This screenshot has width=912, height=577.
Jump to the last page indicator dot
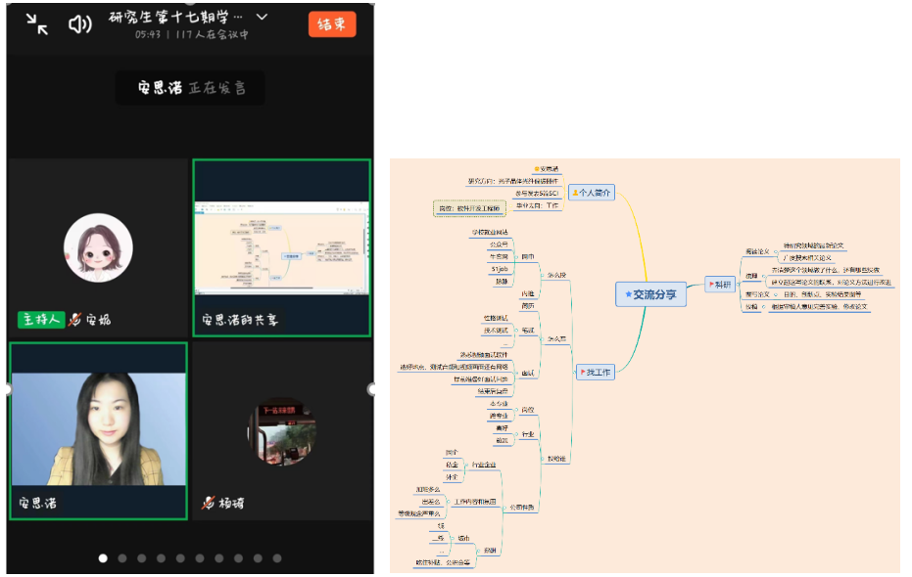coord(277,558)
